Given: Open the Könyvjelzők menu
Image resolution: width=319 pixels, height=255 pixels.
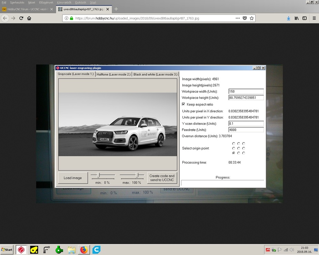Looking at the screenshot, I should (x=64, y=2).
